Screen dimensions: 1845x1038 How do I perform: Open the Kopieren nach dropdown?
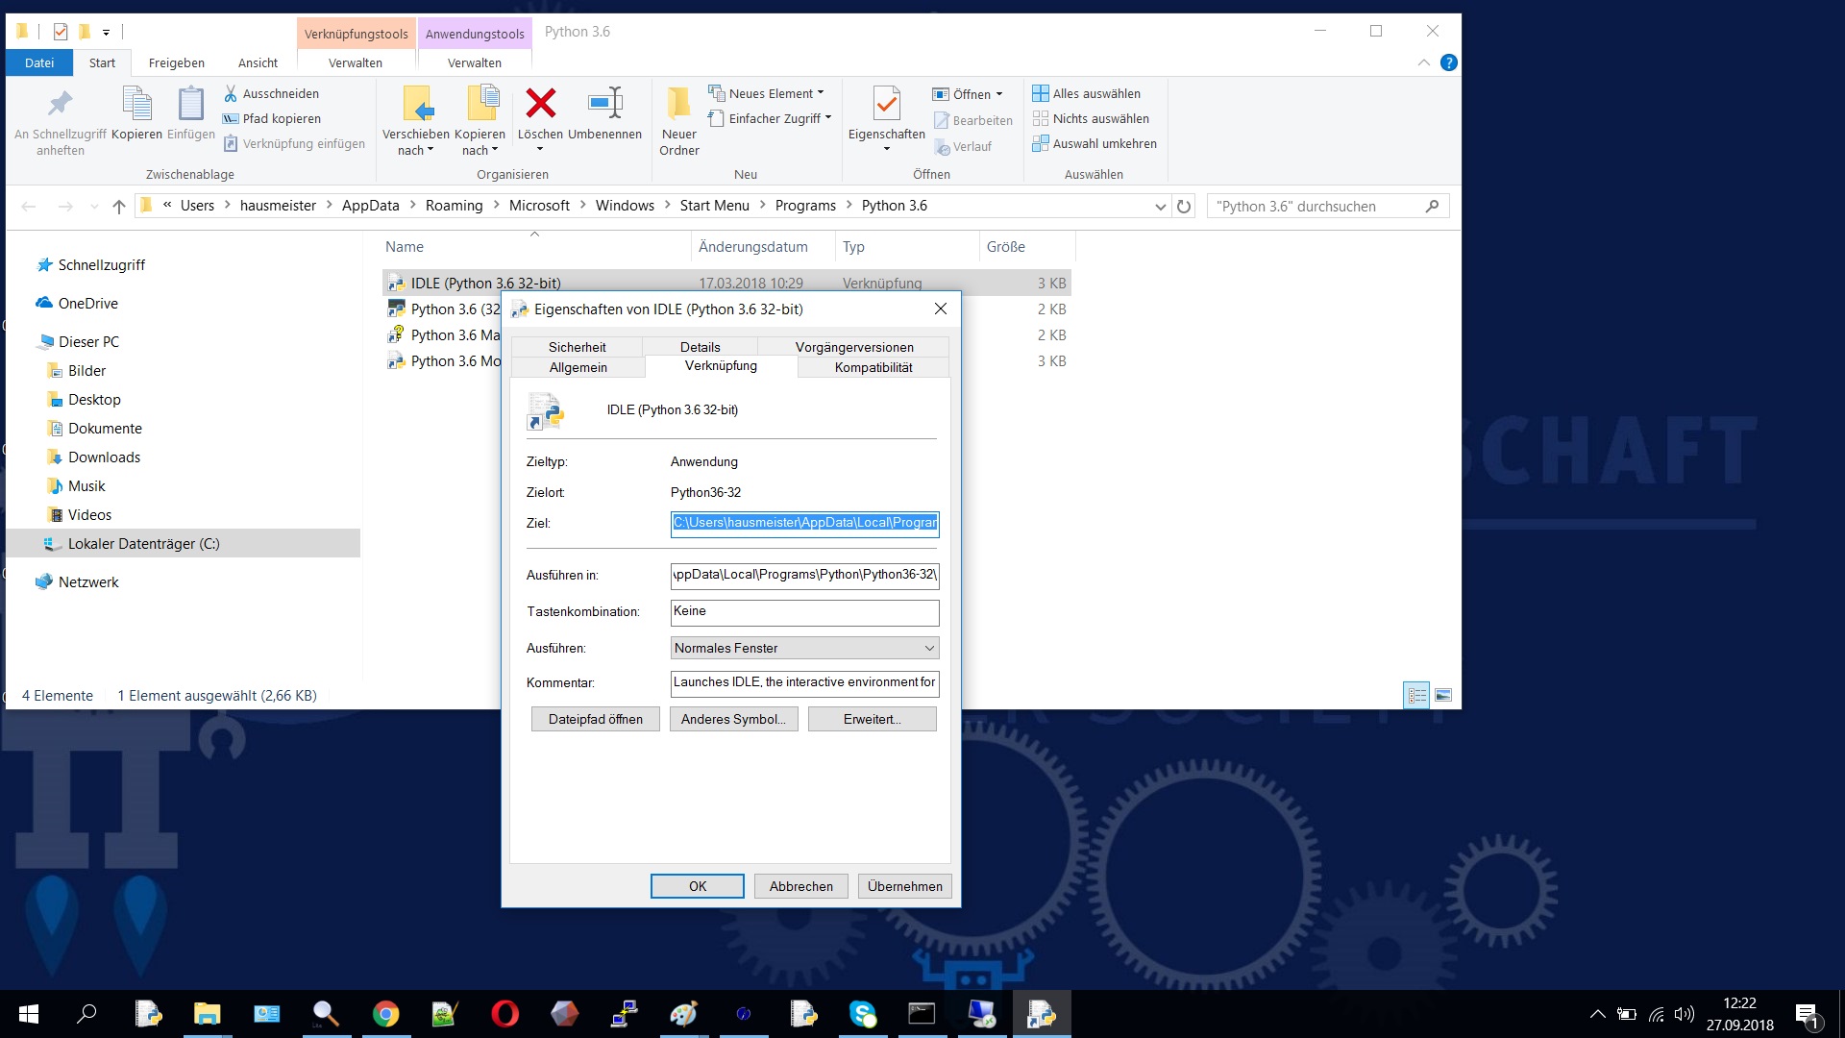480,142
